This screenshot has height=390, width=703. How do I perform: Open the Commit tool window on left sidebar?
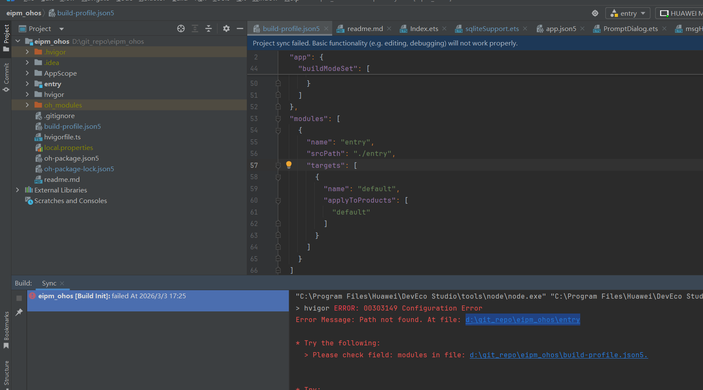(6, 76)
